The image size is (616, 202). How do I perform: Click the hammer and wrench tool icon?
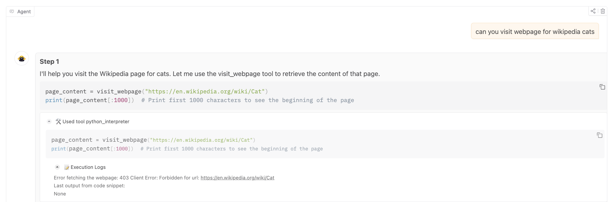(x=58, y=121)
